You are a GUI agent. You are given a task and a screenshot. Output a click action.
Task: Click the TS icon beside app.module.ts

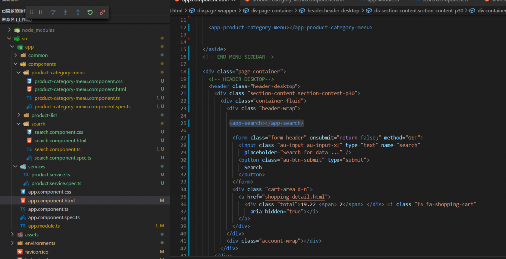click(23, 226)
